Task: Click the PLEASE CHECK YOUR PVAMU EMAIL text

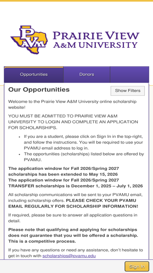Action: [73, 203]
